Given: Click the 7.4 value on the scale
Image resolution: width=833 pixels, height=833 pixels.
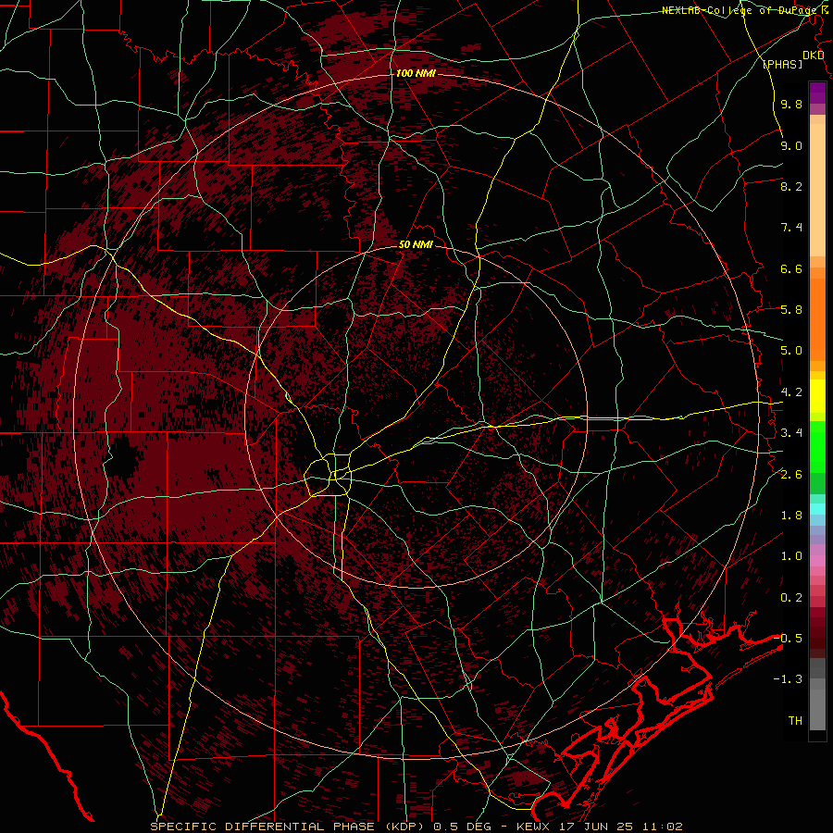Looking at the screenshot, I should [791, 228].
